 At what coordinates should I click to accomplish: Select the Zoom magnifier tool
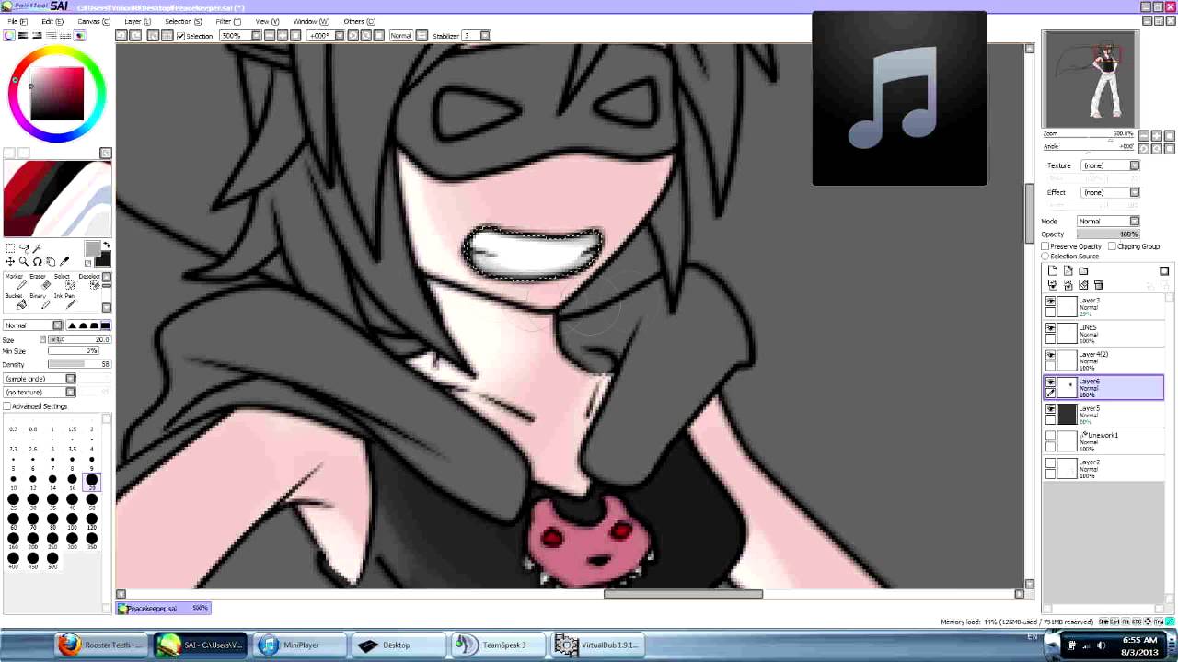point(24,262)
